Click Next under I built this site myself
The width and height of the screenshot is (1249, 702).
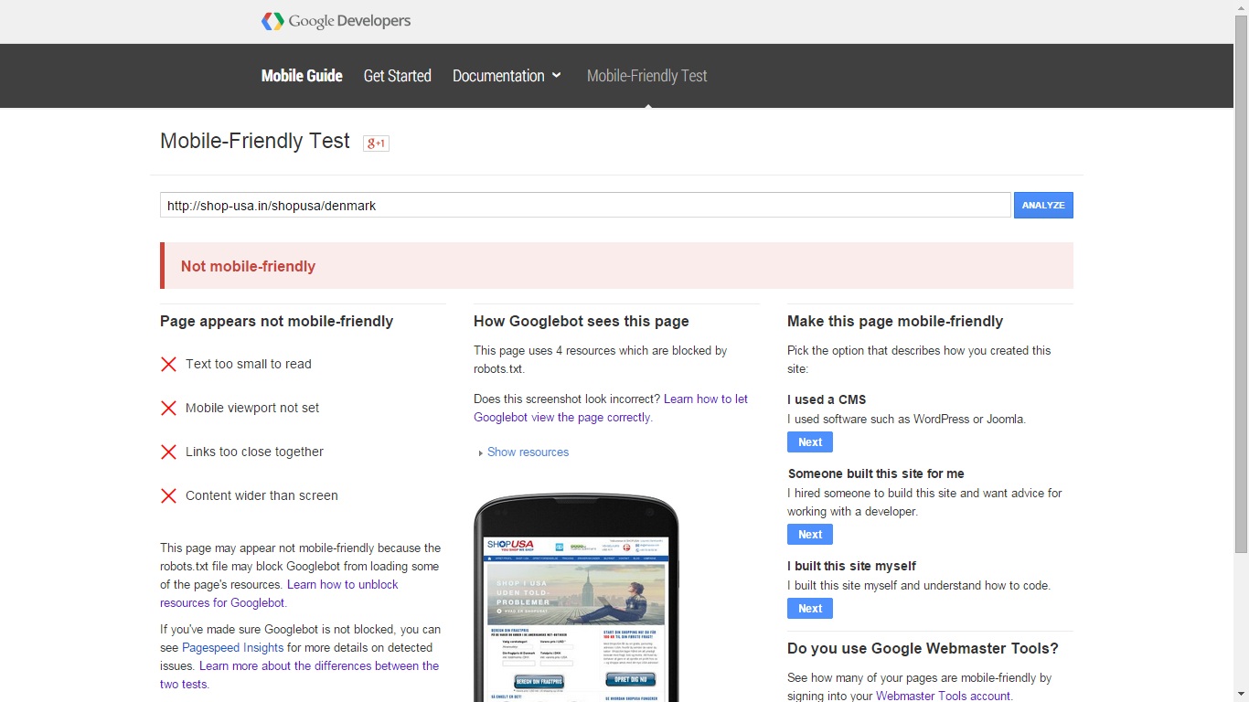(810, 609)
